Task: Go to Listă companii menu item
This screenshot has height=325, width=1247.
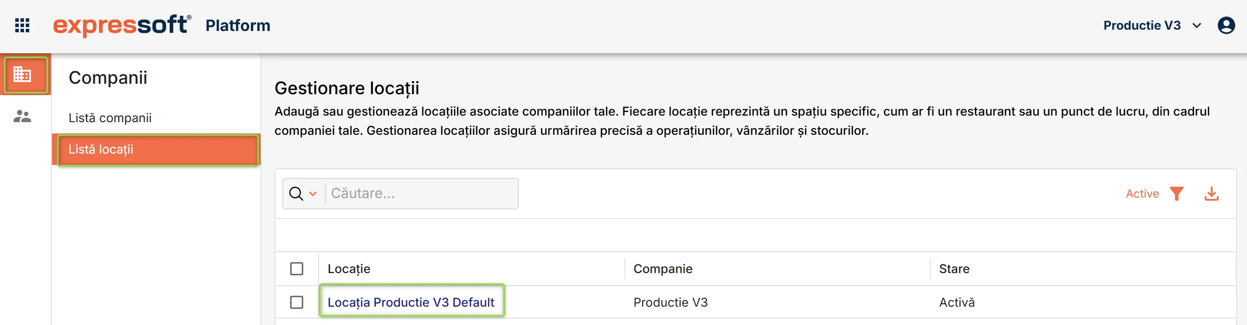Action: point(110,118)
